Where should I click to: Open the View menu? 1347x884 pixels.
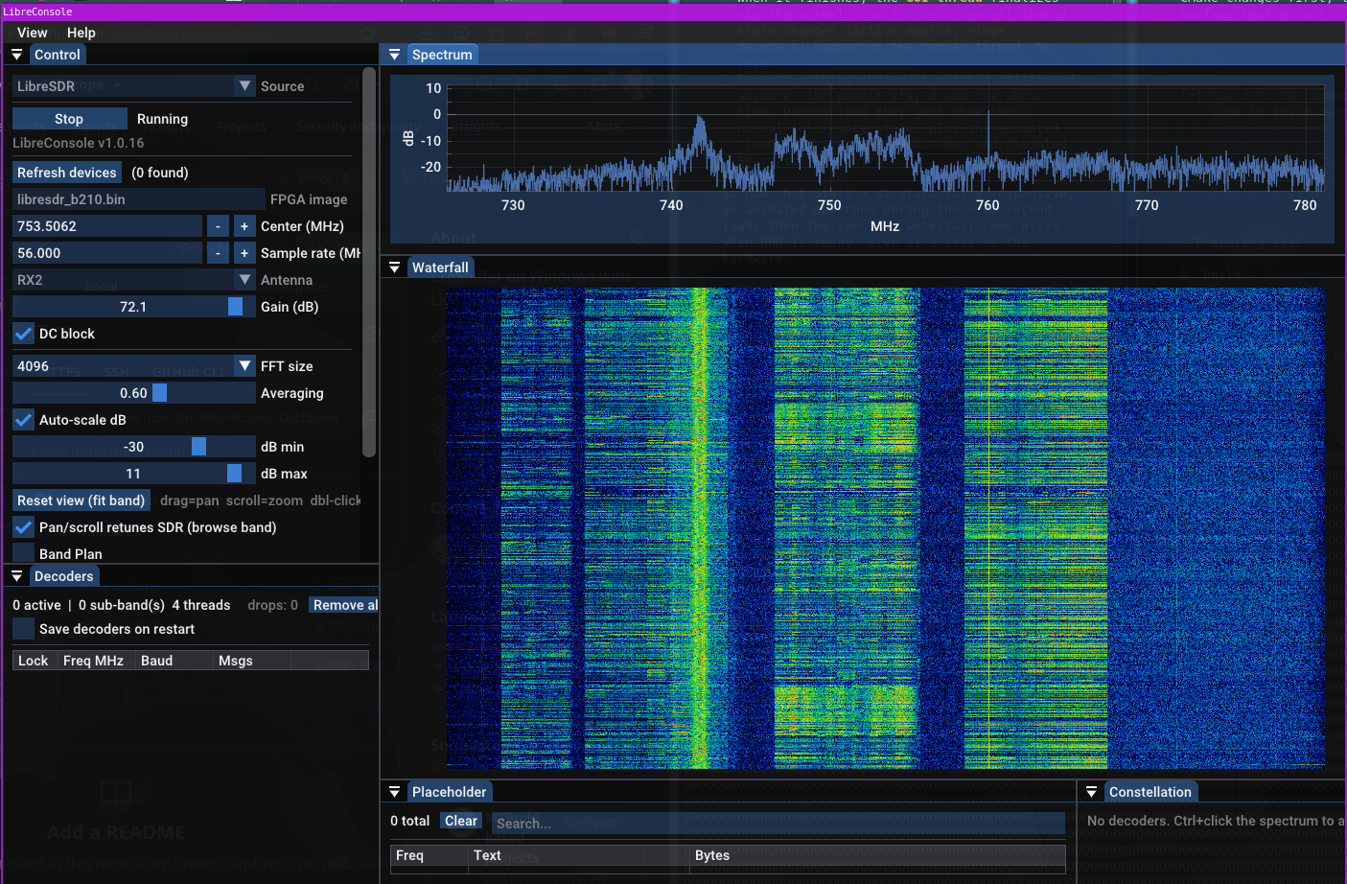click(x=32, y=33)
